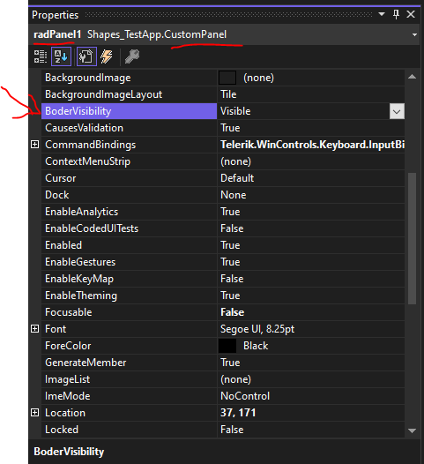Click the scrollbar down arrow
The image size is (424, 464).
pos(413,430)
